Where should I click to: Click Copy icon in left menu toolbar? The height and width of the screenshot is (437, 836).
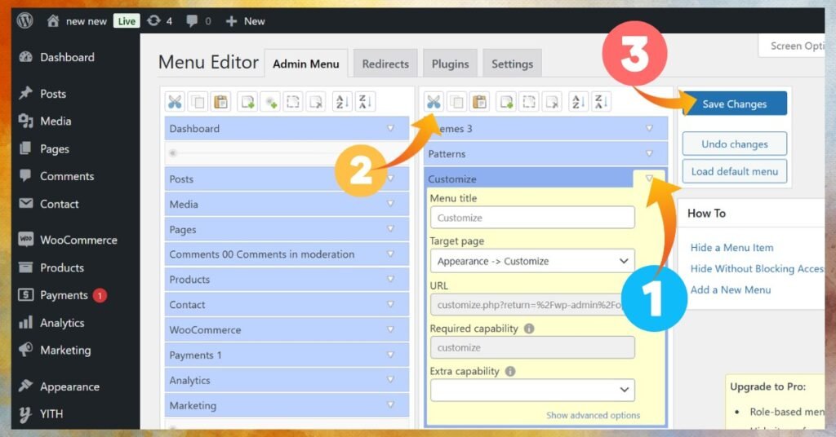tap(198, 102)
